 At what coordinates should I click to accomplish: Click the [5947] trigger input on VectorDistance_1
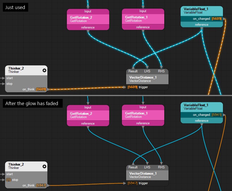click(138, 183)
